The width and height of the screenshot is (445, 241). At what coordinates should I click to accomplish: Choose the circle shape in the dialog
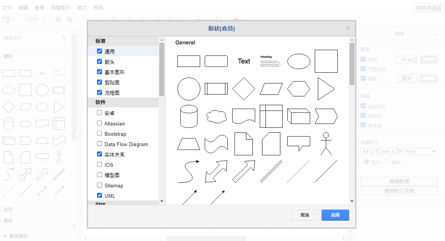coord(189,89)
